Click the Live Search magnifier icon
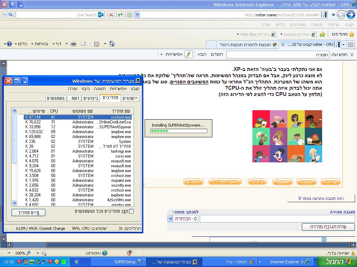Screen dimensions: 357x267 point(10,15)
